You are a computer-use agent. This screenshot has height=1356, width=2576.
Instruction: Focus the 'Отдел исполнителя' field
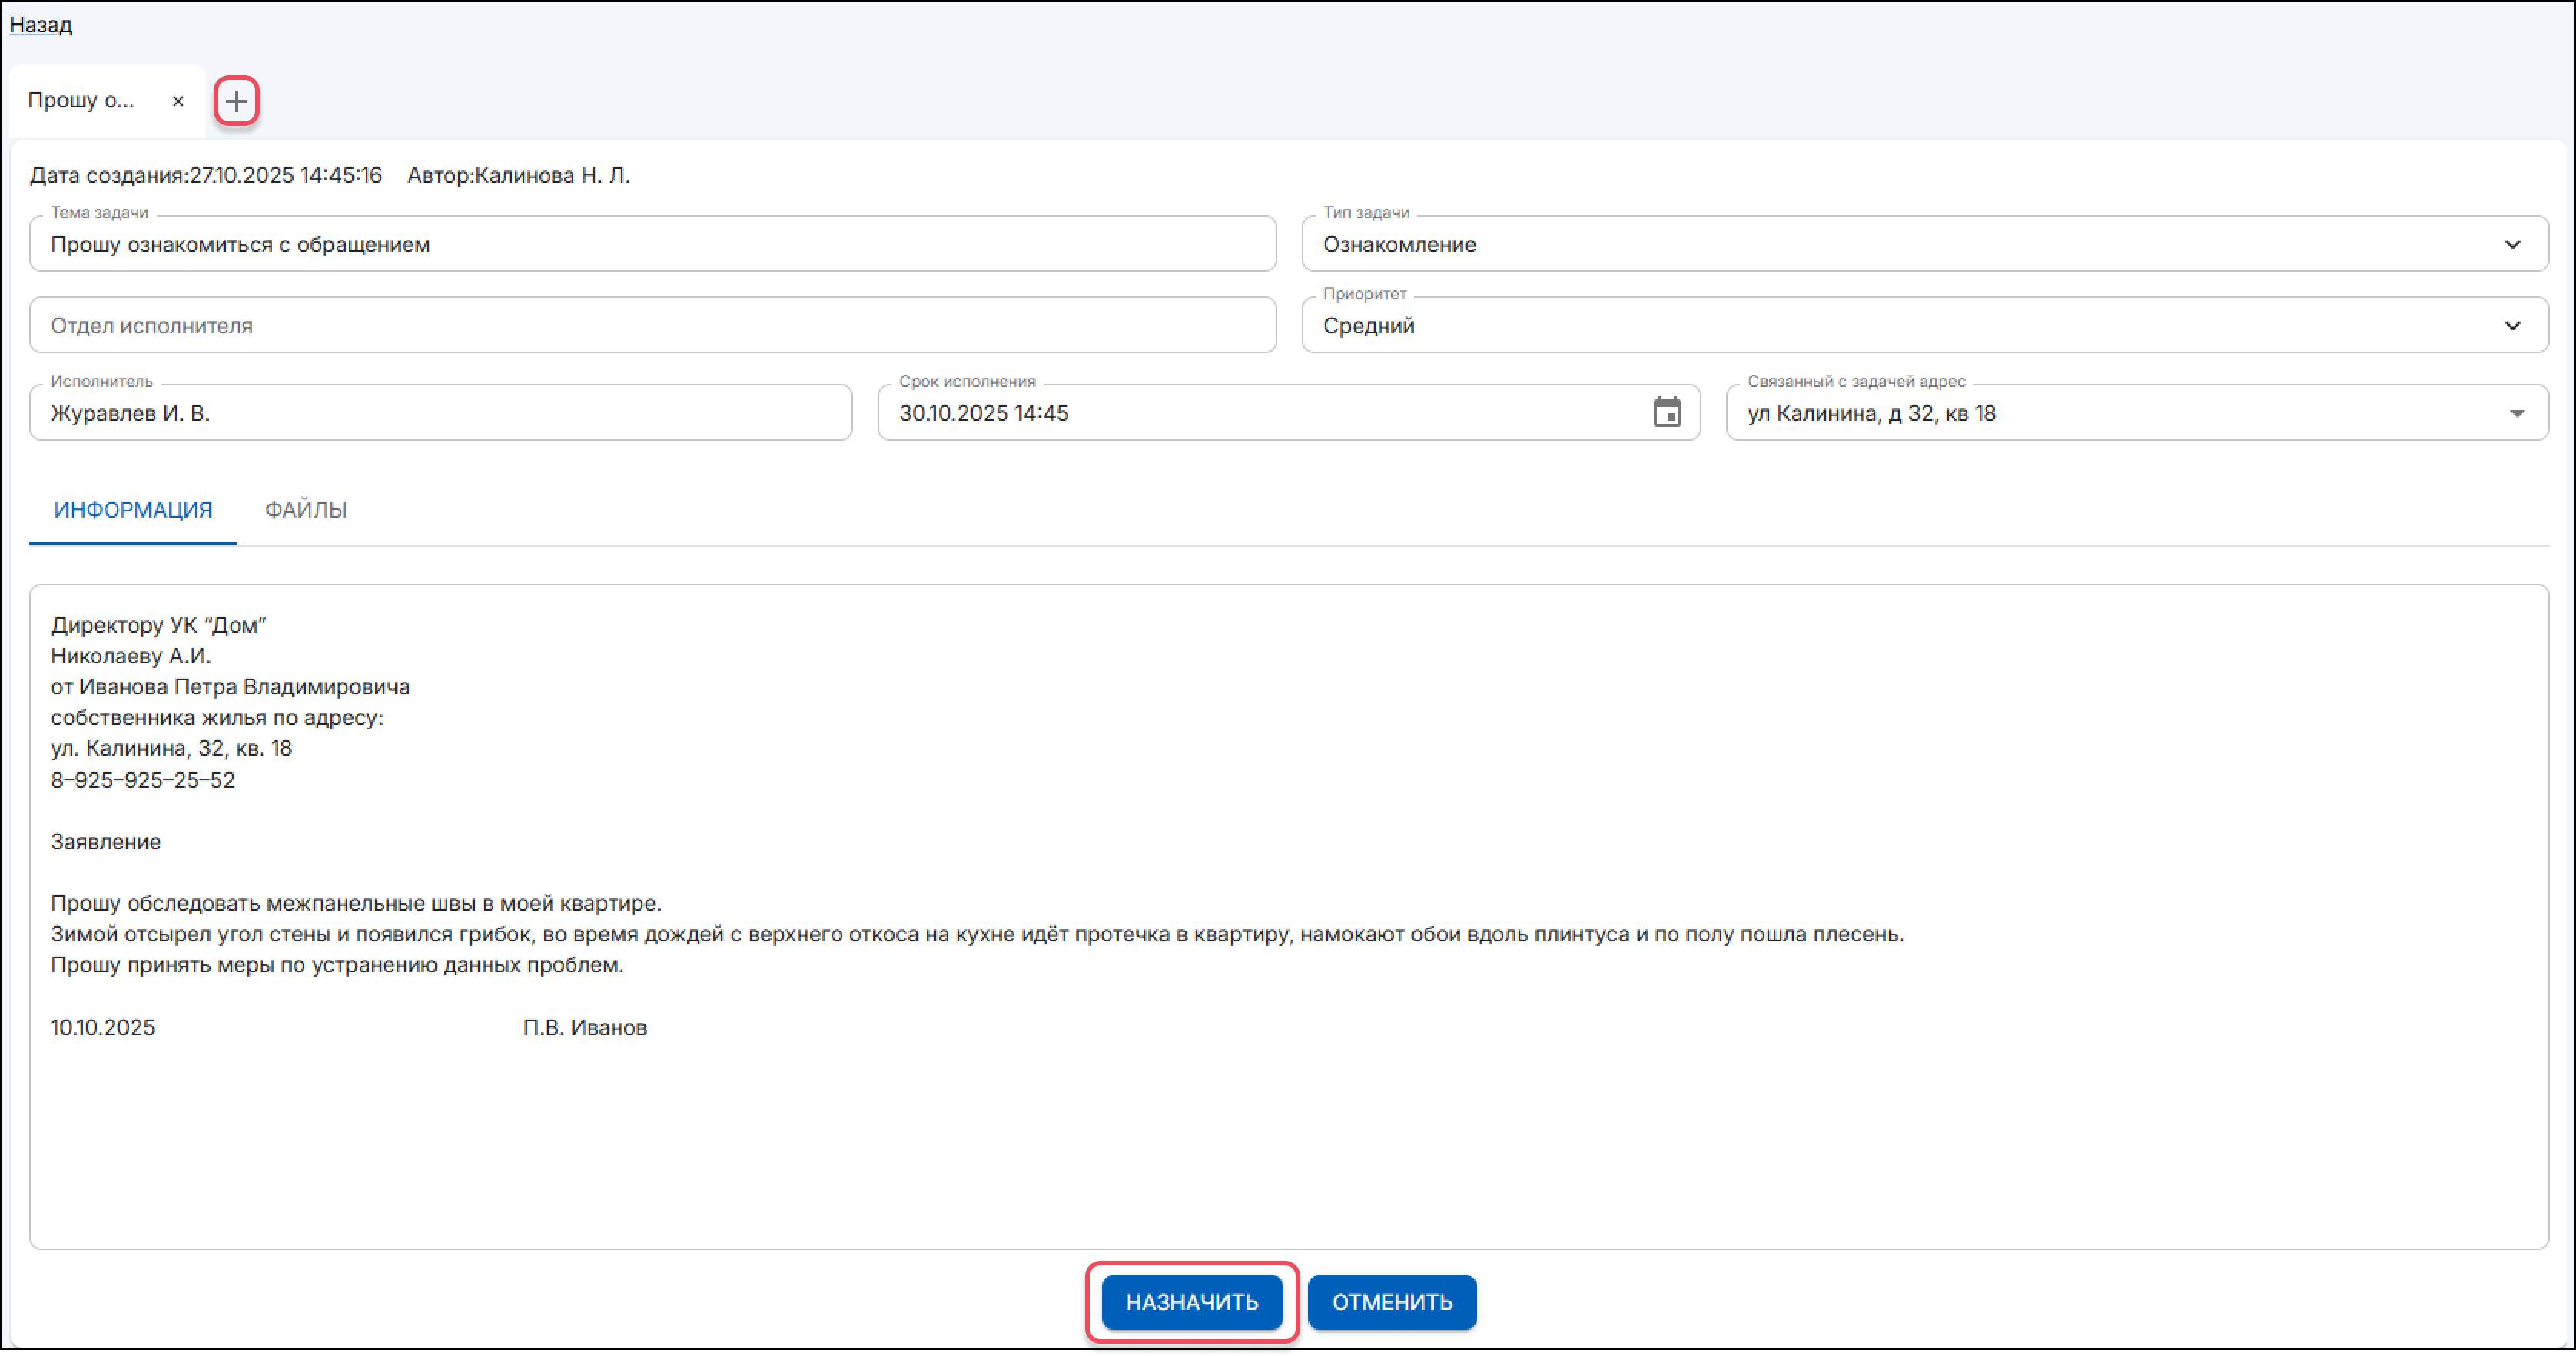pyautogui.click(x=650, y=326)
